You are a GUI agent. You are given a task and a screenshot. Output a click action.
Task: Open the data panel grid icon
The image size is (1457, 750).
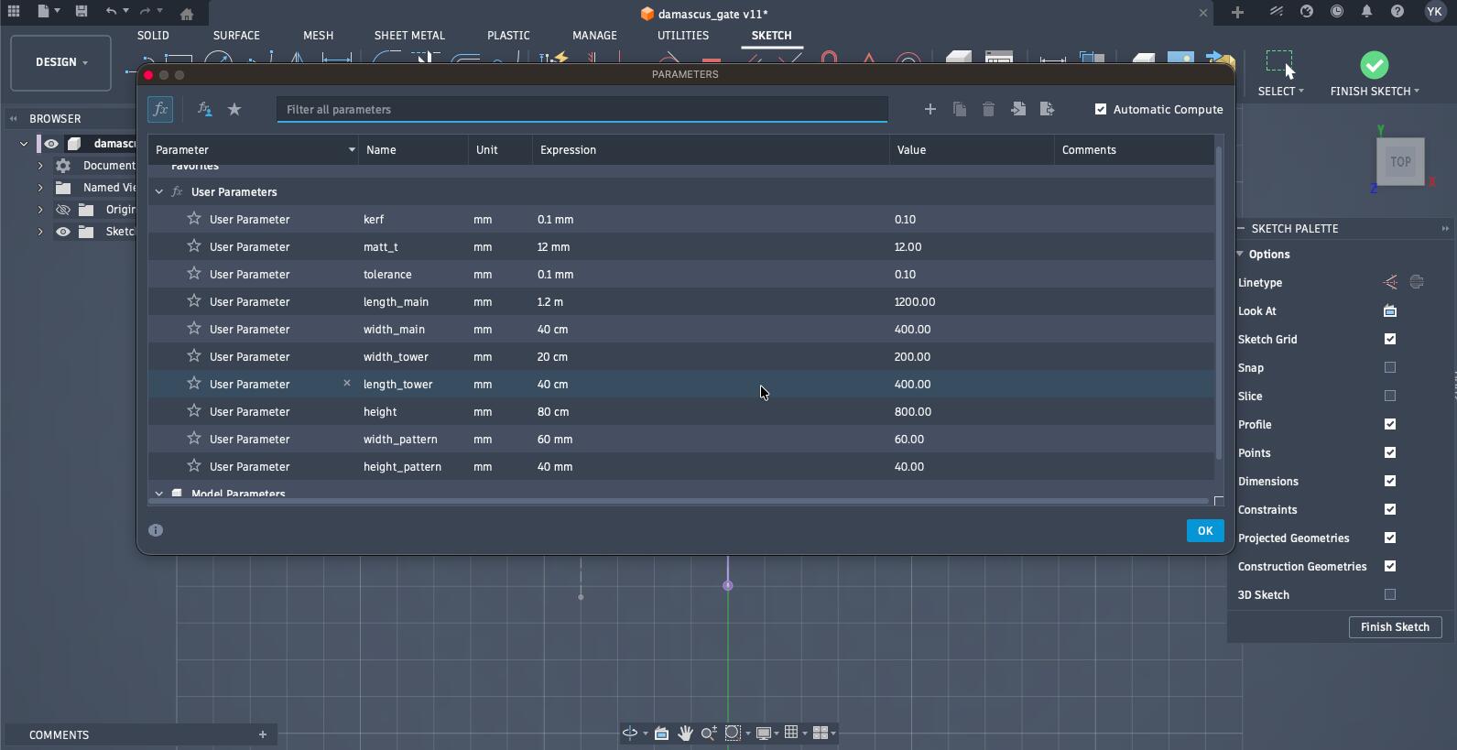pyautogui.click(x=14, y=11)
